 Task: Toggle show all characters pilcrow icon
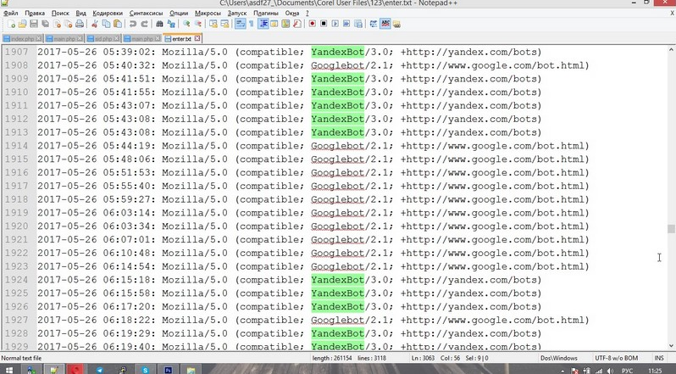251,25
